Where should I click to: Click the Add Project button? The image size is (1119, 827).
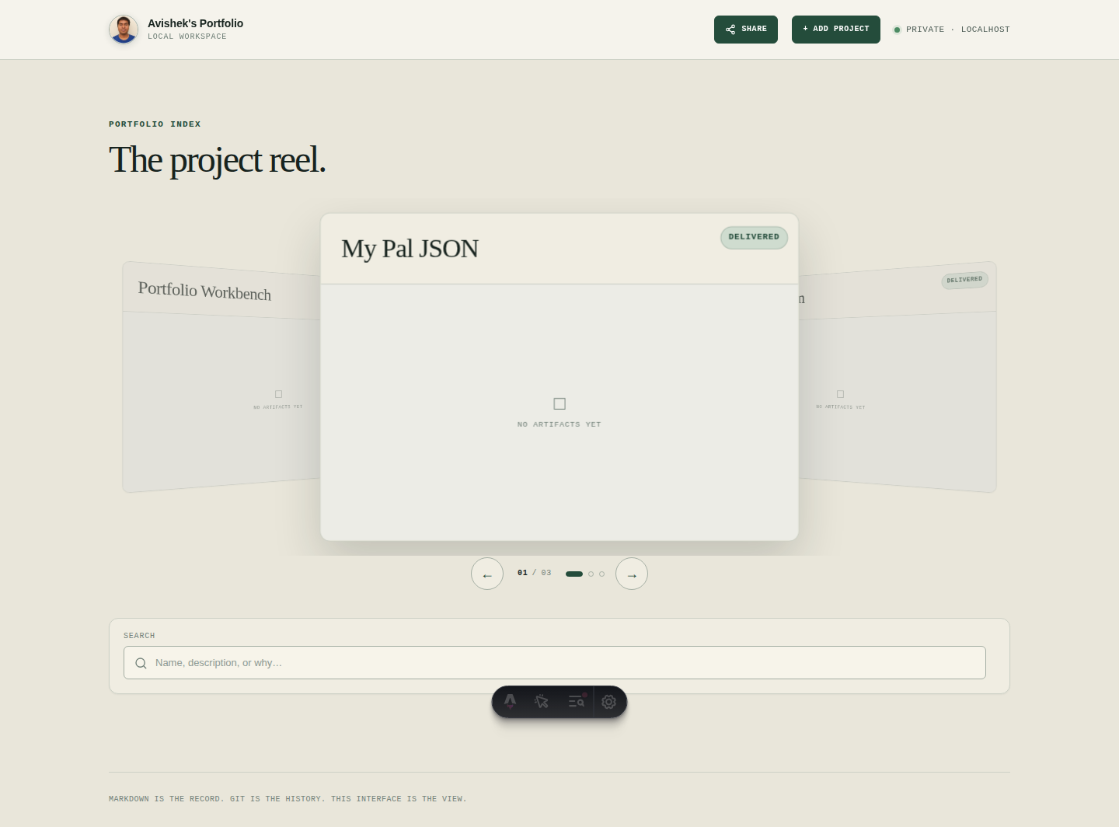click(x=836, y=30)
